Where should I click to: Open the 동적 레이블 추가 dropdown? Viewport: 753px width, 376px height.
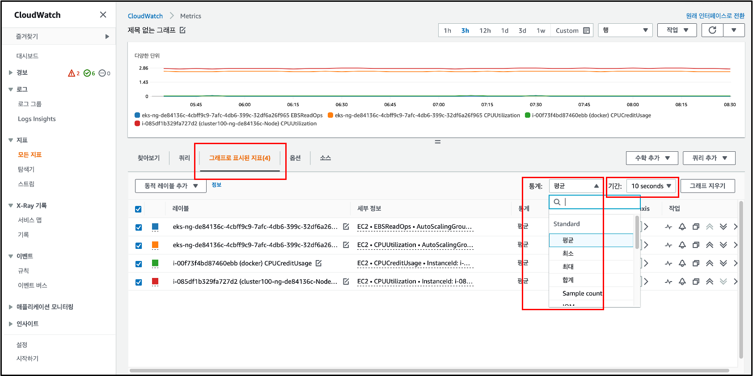click(x=170, y=186)
